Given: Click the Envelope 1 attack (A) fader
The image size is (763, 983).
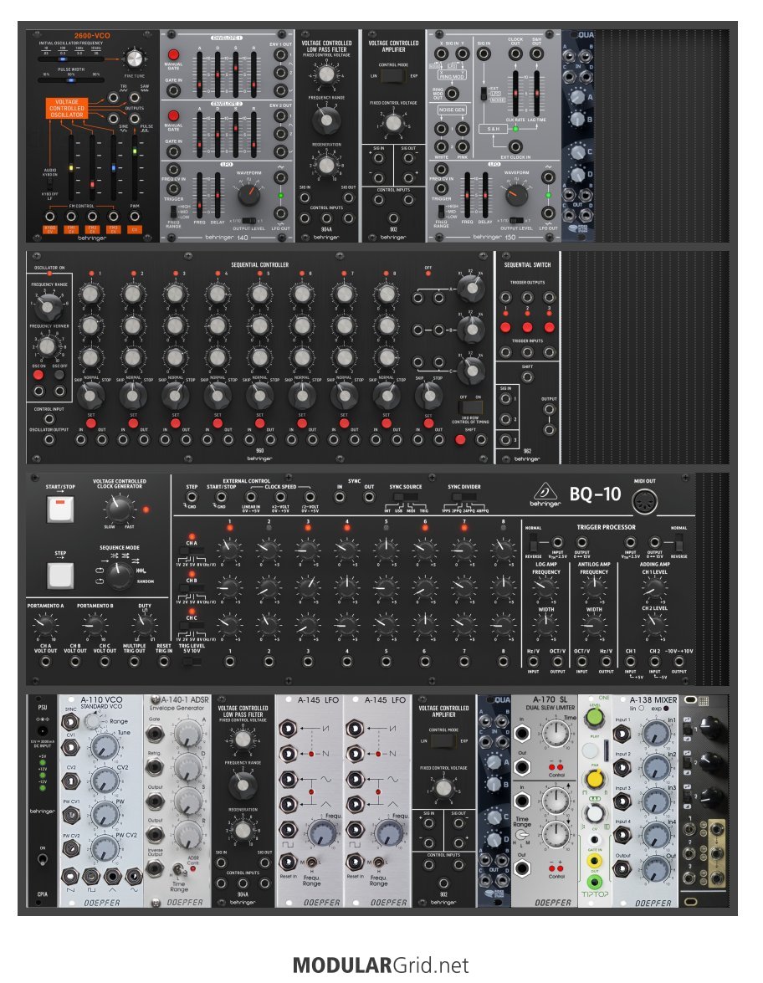Looking at the screenshot, I should coord(200,74).
